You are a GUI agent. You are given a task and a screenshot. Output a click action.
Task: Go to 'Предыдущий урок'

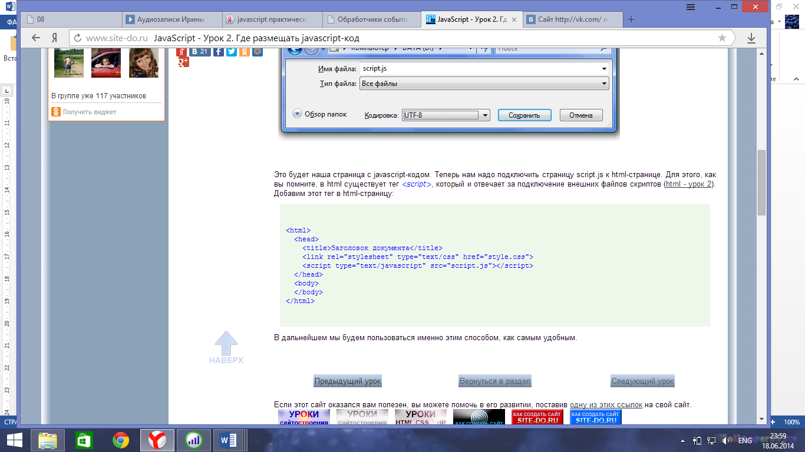point(348,381)
